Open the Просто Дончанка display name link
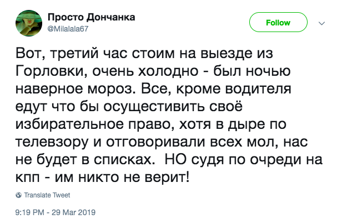The image size is (342, 219). pos(92,17)
